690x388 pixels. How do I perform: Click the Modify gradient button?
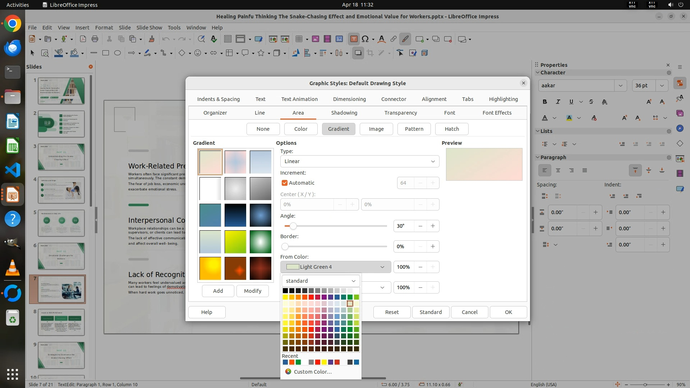(252, 291)
